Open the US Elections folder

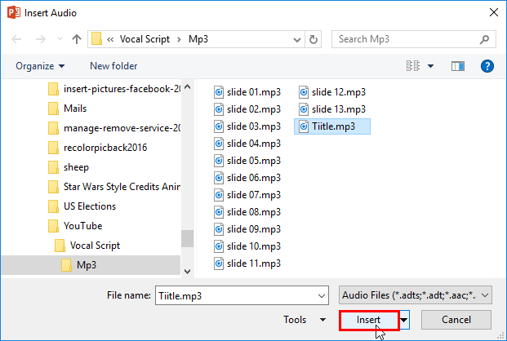(x=82, y=206)
